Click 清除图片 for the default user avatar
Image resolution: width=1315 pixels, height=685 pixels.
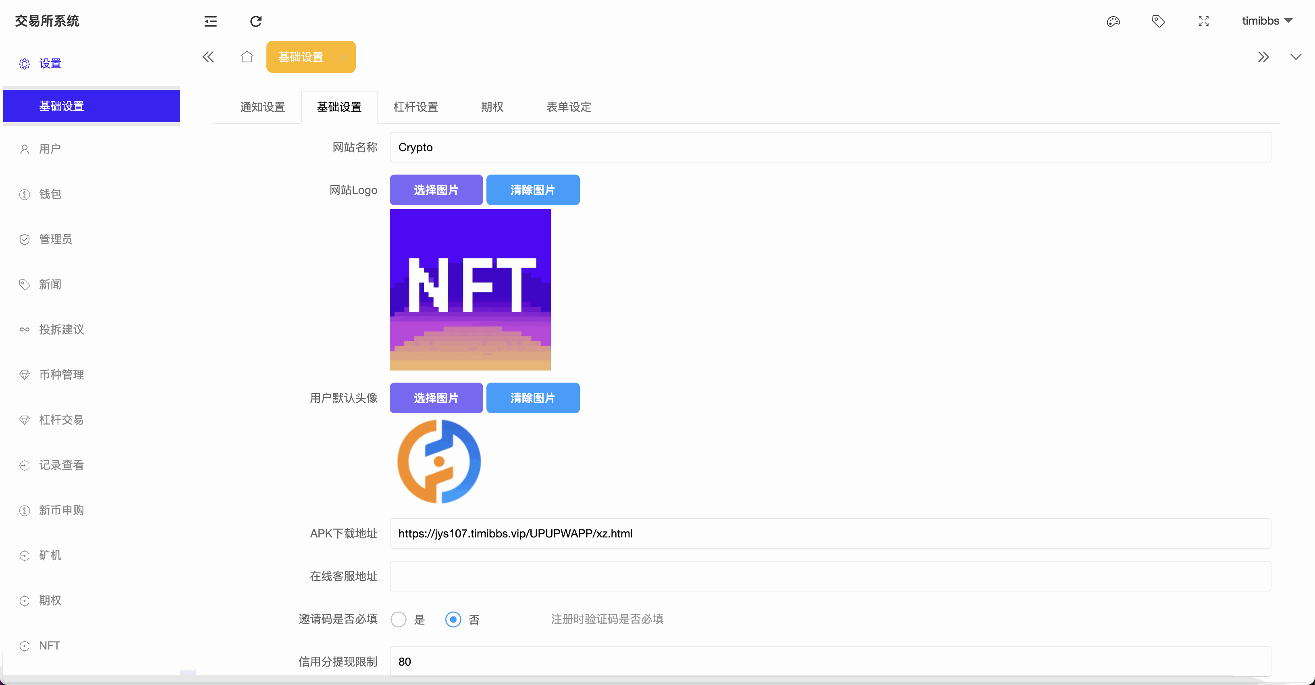532,398
